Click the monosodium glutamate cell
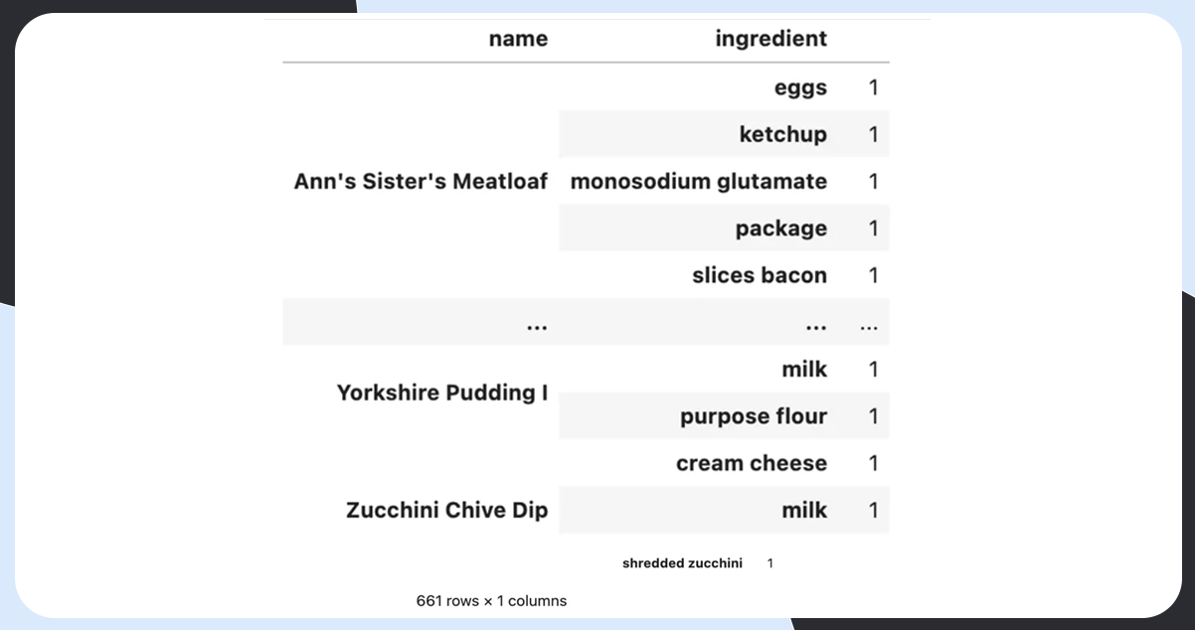This screenshot has width=1195, height=630. point(698,181)
